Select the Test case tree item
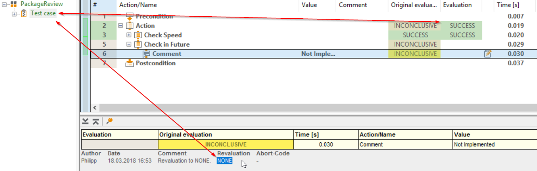Image resolution: width=537 pixels, height=171 pixels. [x=43, y=14]
